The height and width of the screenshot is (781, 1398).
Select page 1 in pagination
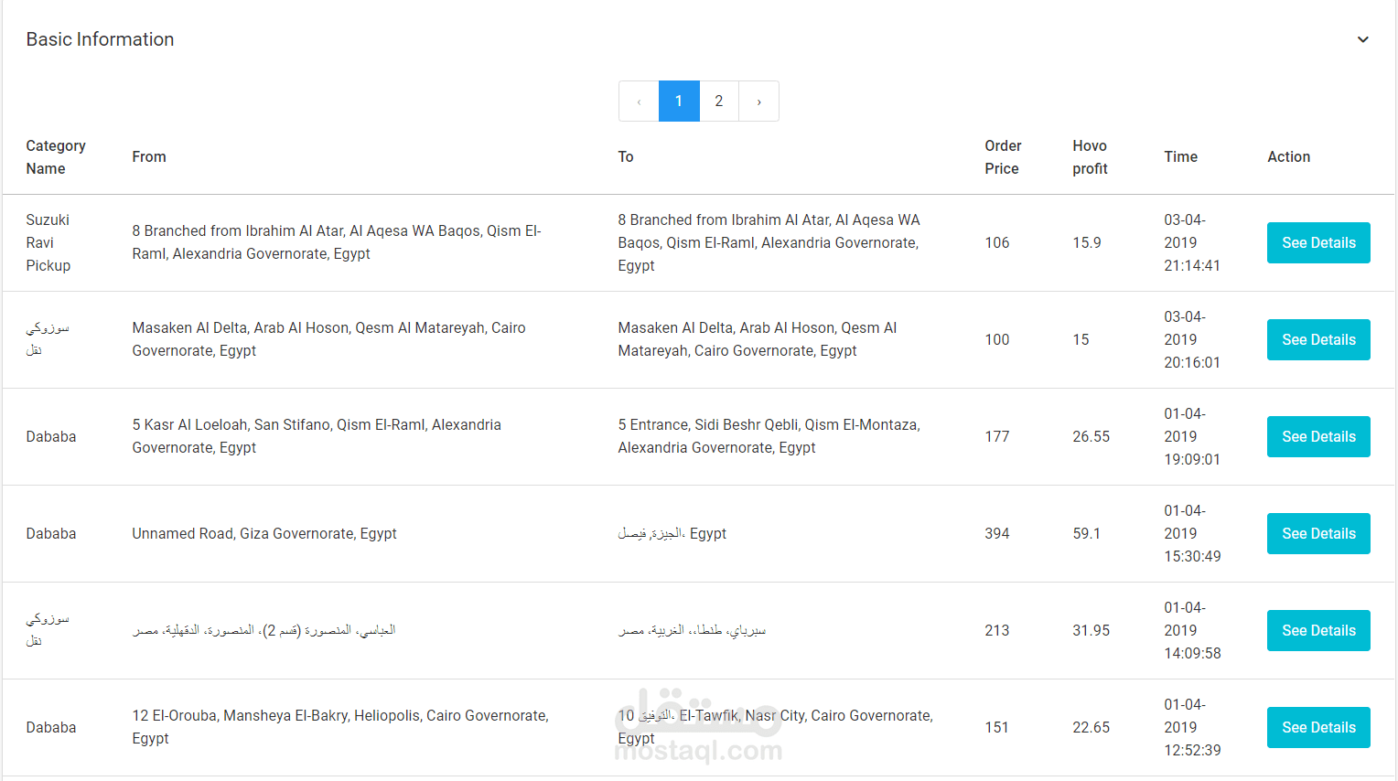(679, 102)
